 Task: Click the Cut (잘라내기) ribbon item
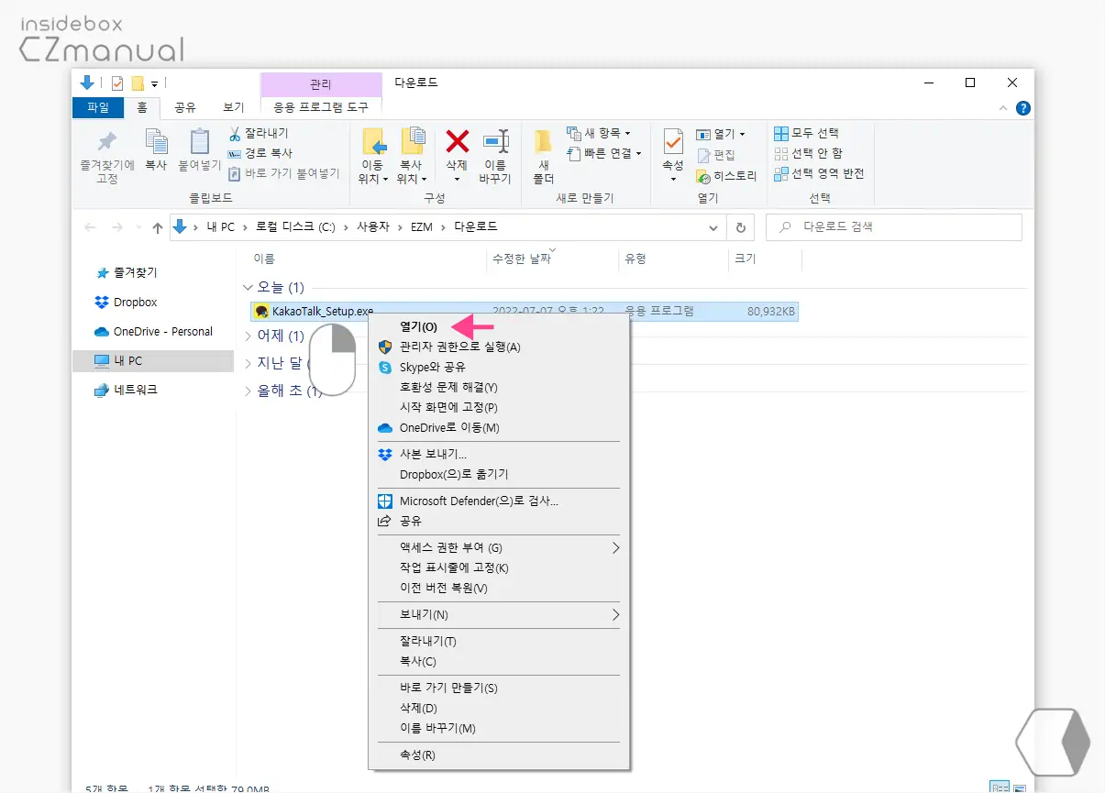pos(259,133)
